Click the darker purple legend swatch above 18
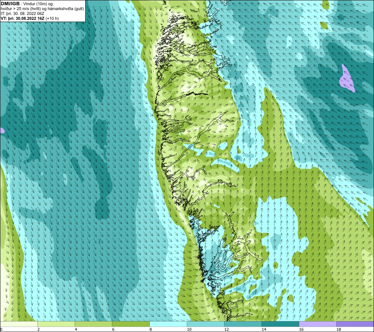374x332 pixels. pos(355,324)
